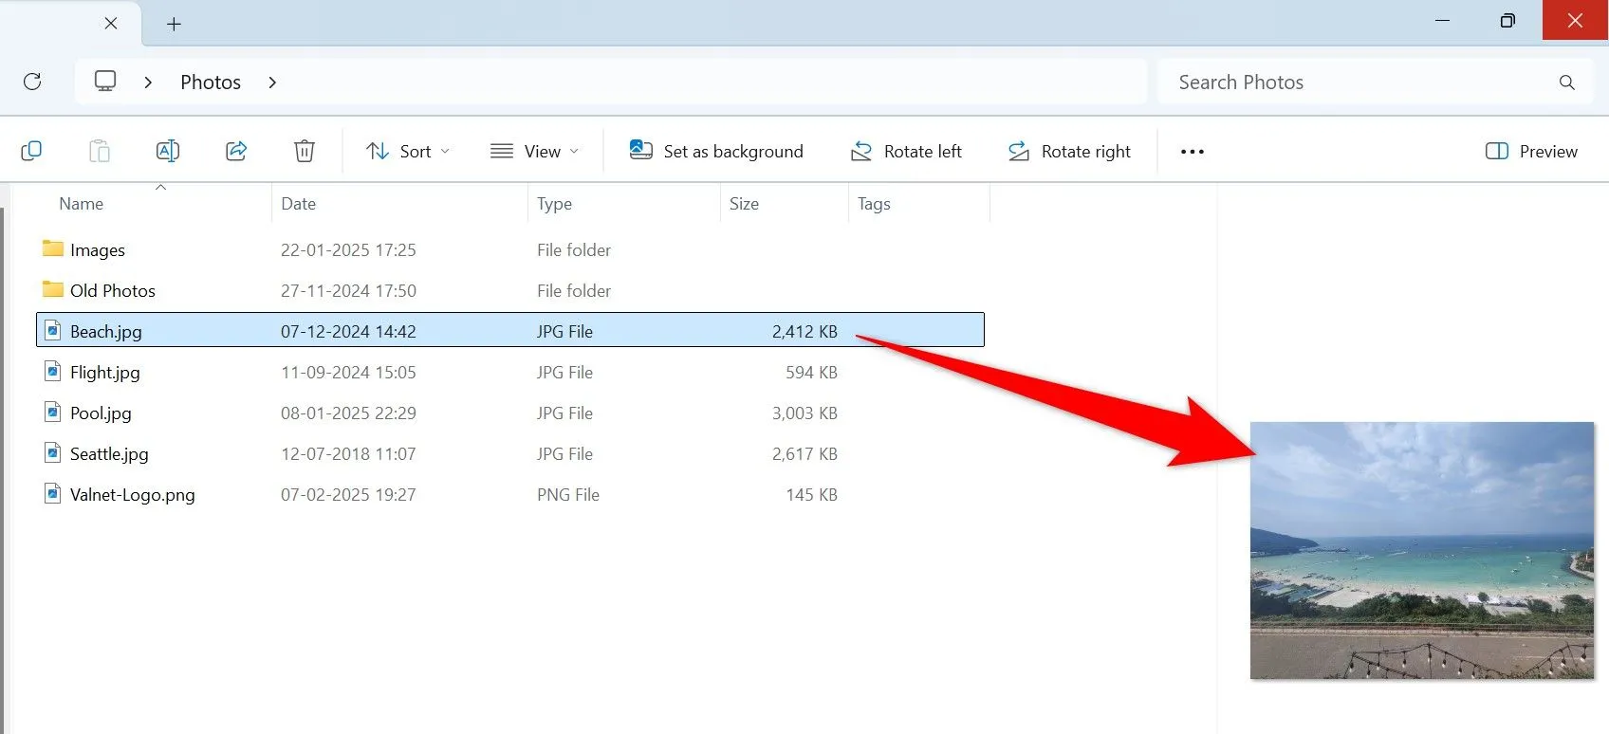Click the This PC monitor icon
The height and width of the screenshot is (734, 1609).
click(x=105, y=82)
